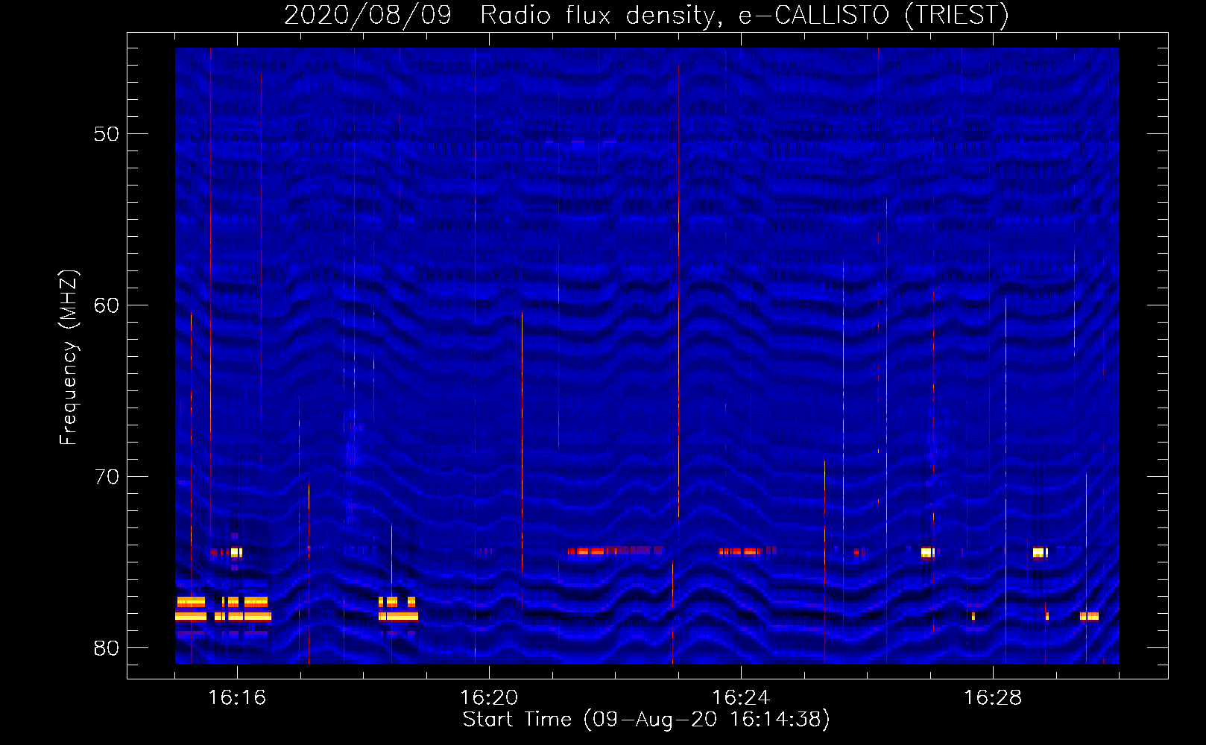
Task: Click the 'Start Time (09-Aug-20 16:14:38)' axis label
Action: tap(646, 720)
